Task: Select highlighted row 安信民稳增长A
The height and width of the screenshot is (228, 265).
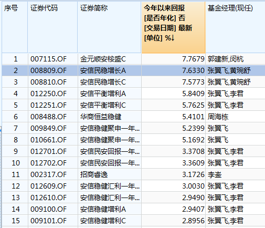Action: coord(133,70)
